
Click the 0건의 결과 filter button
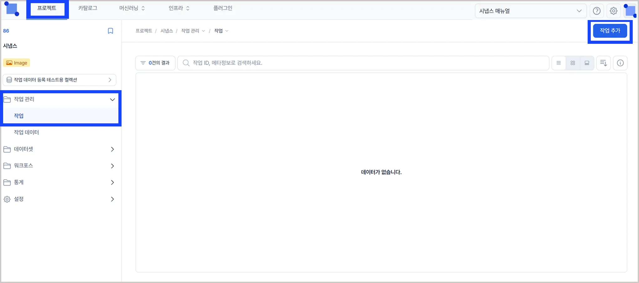155,63
